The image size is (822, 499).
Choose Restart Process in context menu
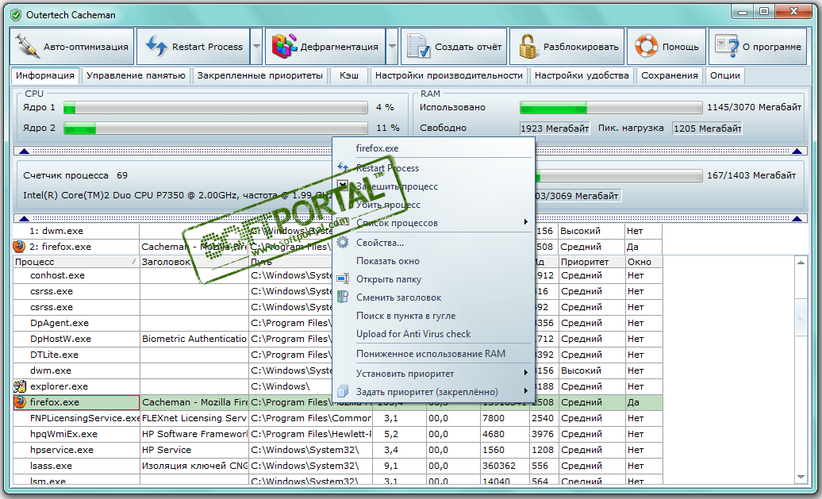point(433,168)
